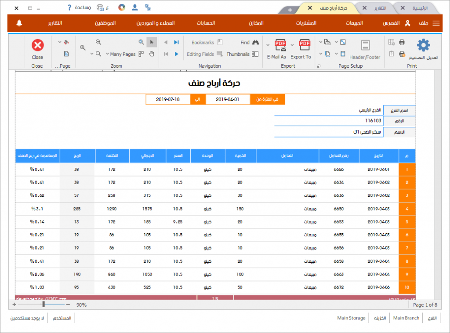Click the design edit gear button
Screen dimensions: 450x333
423,49
